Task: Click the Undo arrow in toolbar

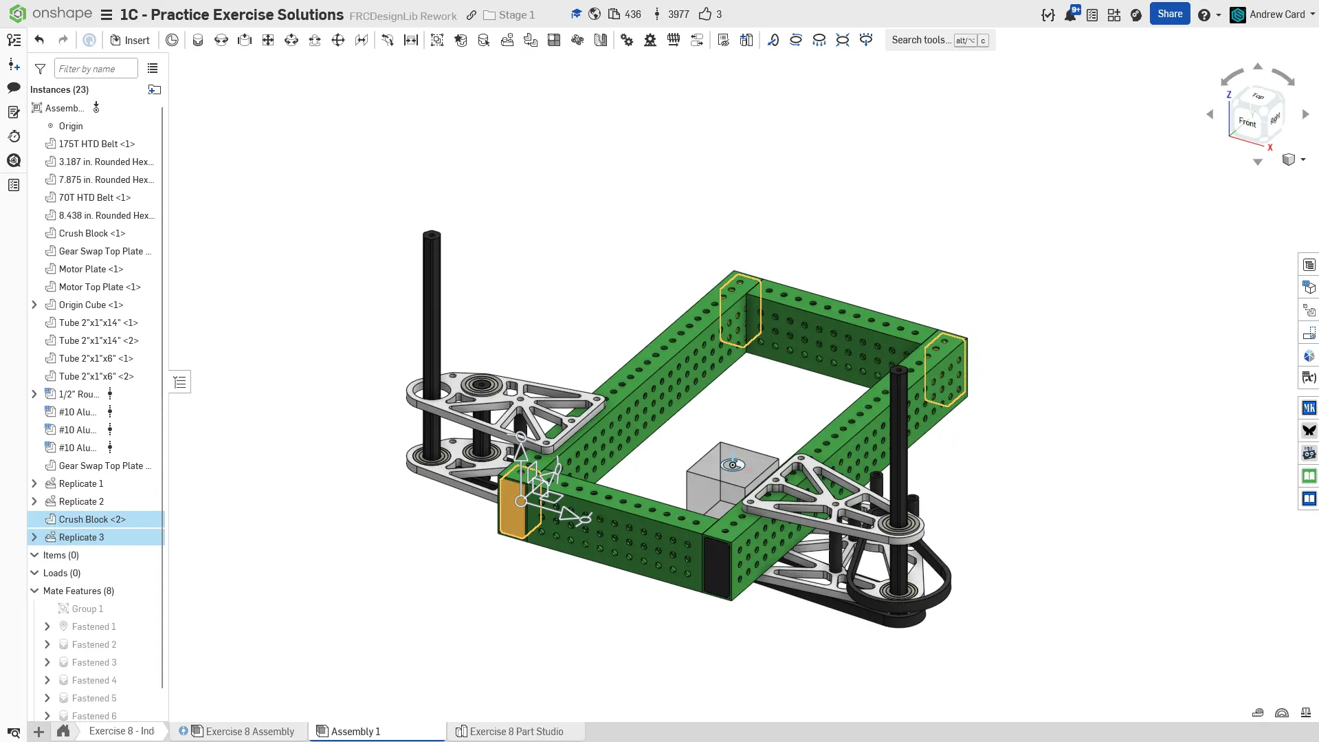Action: click(x=39, y=40)
